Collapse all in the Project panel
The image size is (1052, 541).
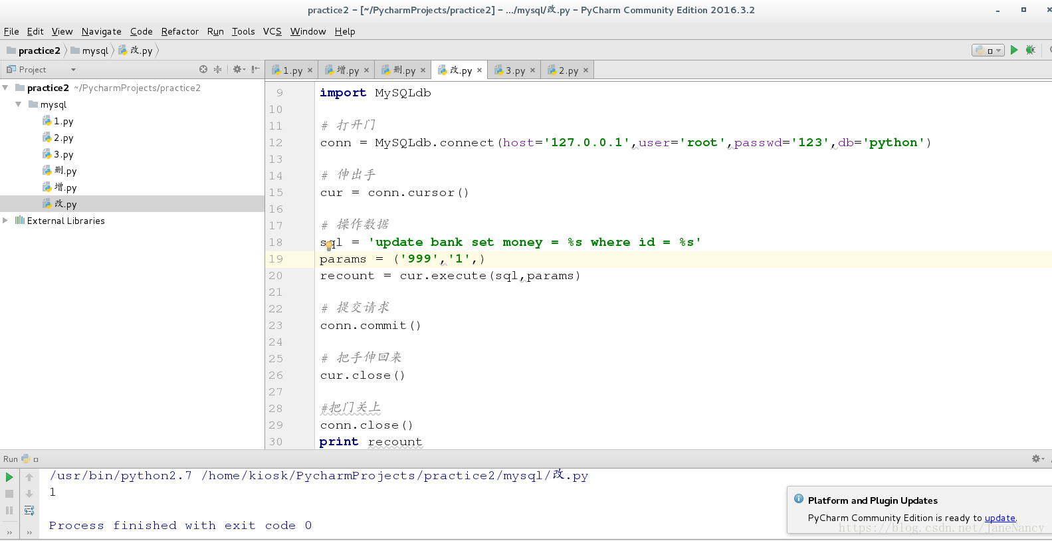point(217,69)
